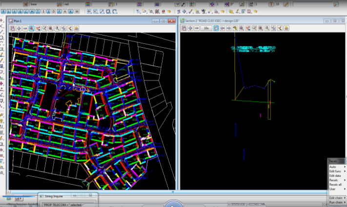Click the top-right search input field
The height and width of the screenshot is (207, 347).
click(x=313, y=4)
